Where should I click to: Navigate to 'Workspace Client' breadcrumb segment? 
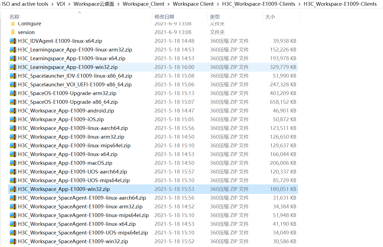[193, 4]
